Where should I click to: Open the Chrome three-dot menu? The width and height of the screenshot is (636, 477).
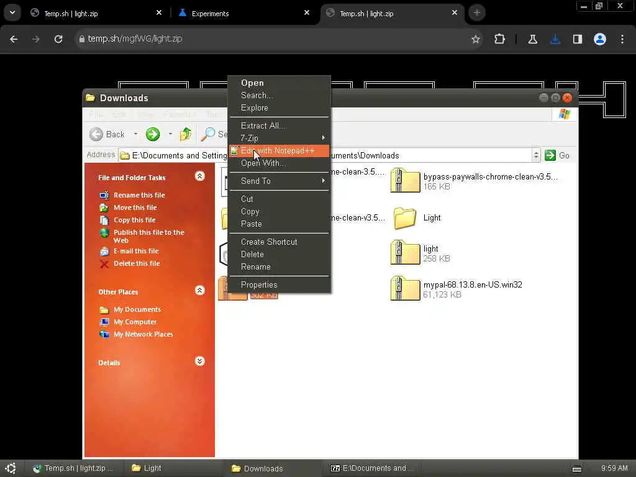pos(622,39)
